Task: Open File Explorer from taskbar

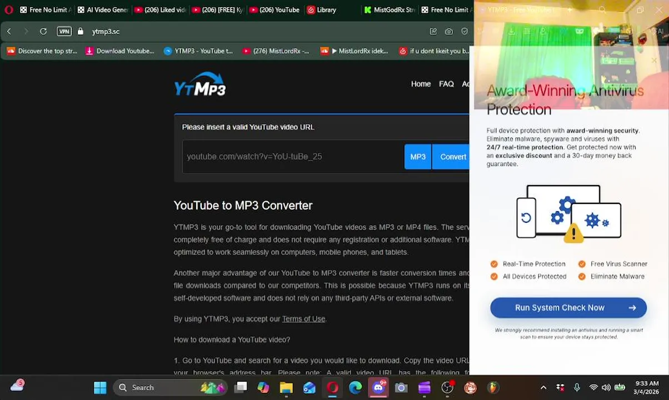Action: 286,388
